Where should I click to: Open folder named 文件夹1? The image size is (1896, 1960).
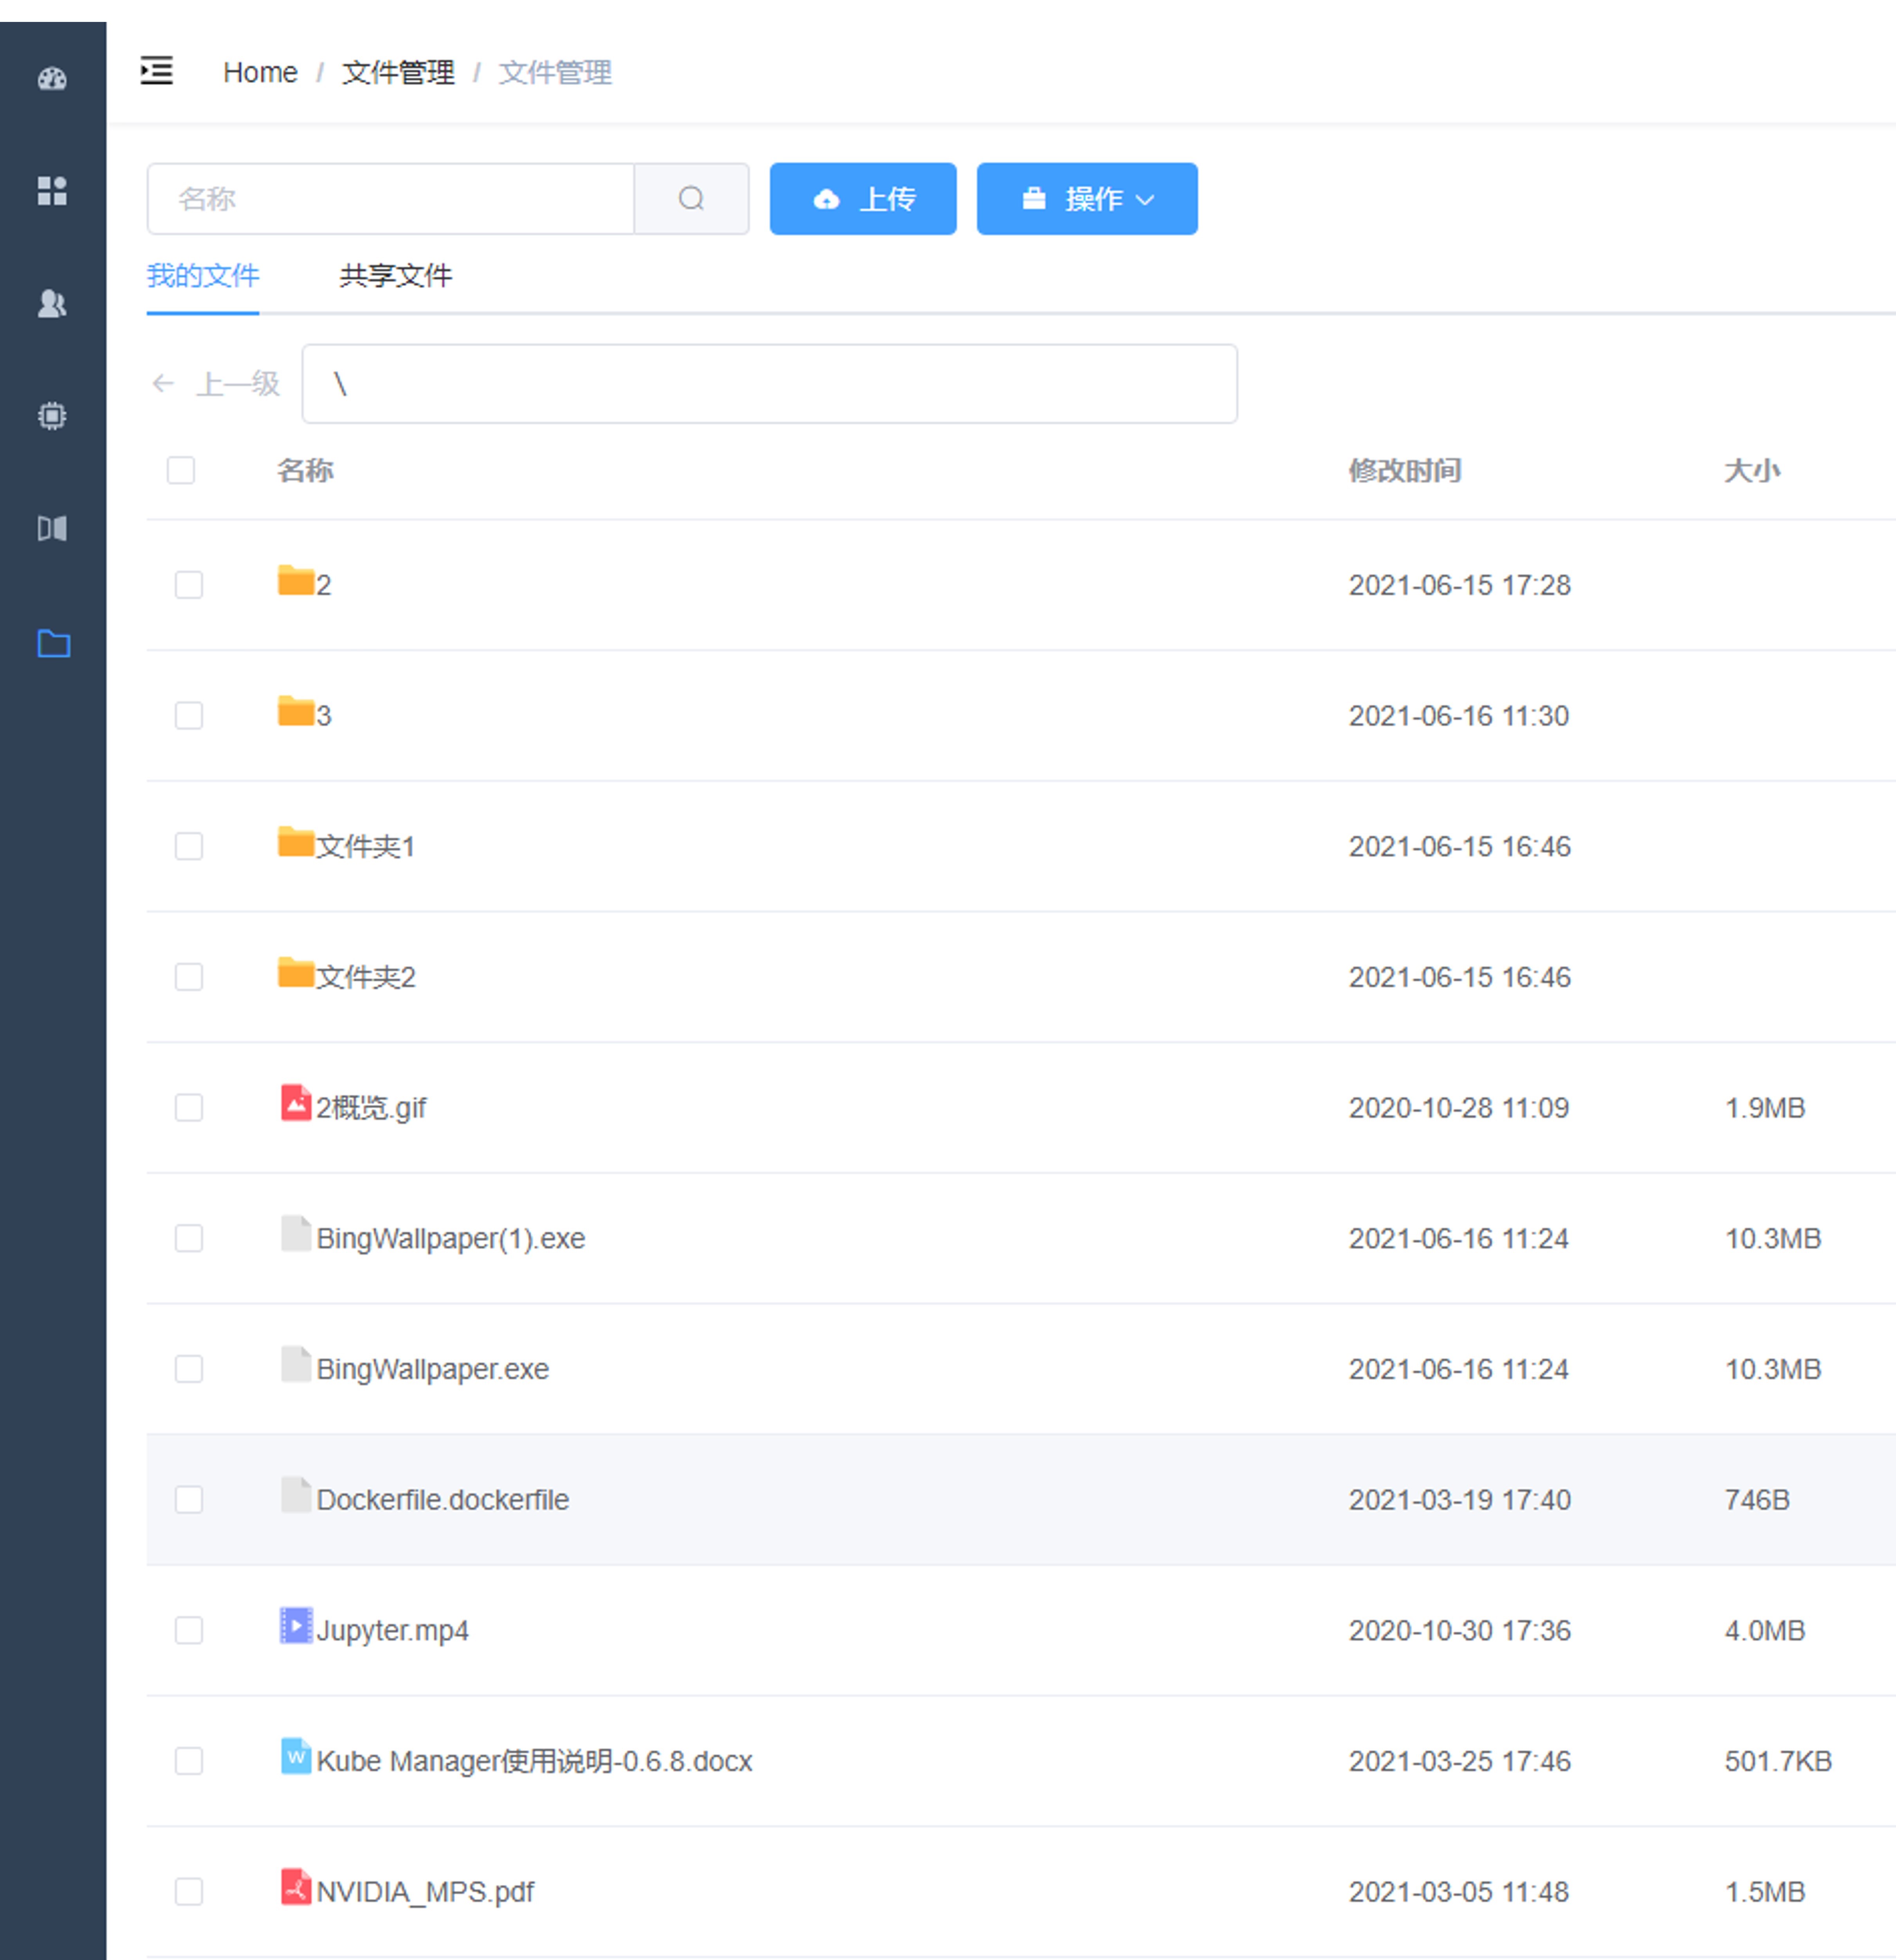366,847
